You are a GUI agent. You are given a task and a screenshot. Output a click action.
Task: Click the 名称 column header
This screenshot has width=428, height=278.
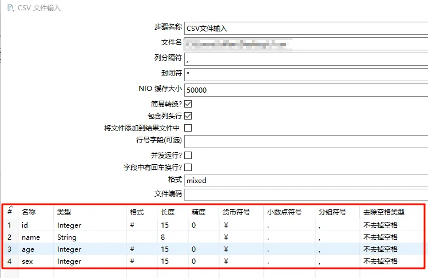coord(29,212)
